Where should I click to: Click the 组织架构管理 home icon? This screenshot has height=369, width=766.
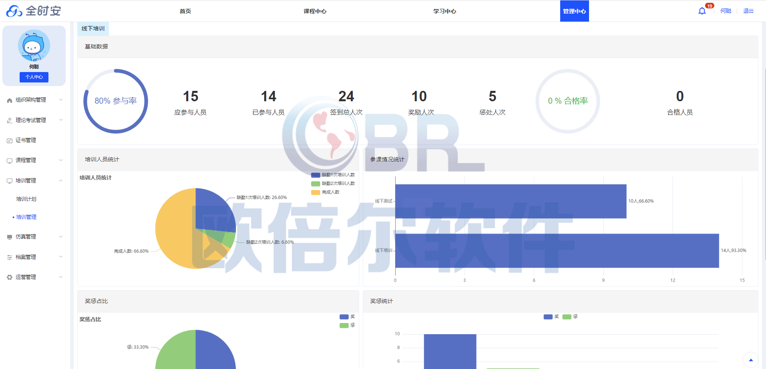(10, 100)
